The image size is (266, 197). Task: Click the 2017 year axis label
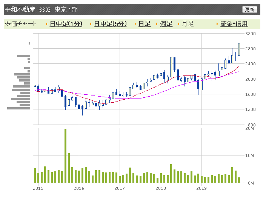click(x=120, y=188)
